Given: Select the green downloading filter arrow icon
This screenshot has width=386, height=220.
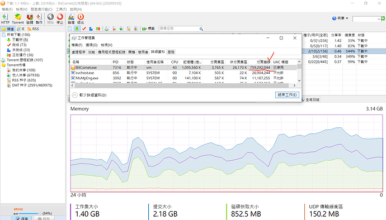Looking at the screenshot, I should pyautogui.click(x=77, y=29).
